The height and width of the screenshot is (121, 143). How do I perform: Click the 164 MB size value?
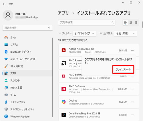(123, 102)
